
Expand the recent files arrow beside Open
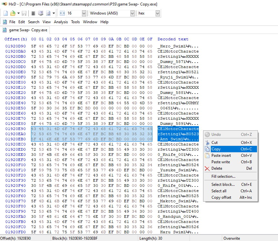pos(18,13)
